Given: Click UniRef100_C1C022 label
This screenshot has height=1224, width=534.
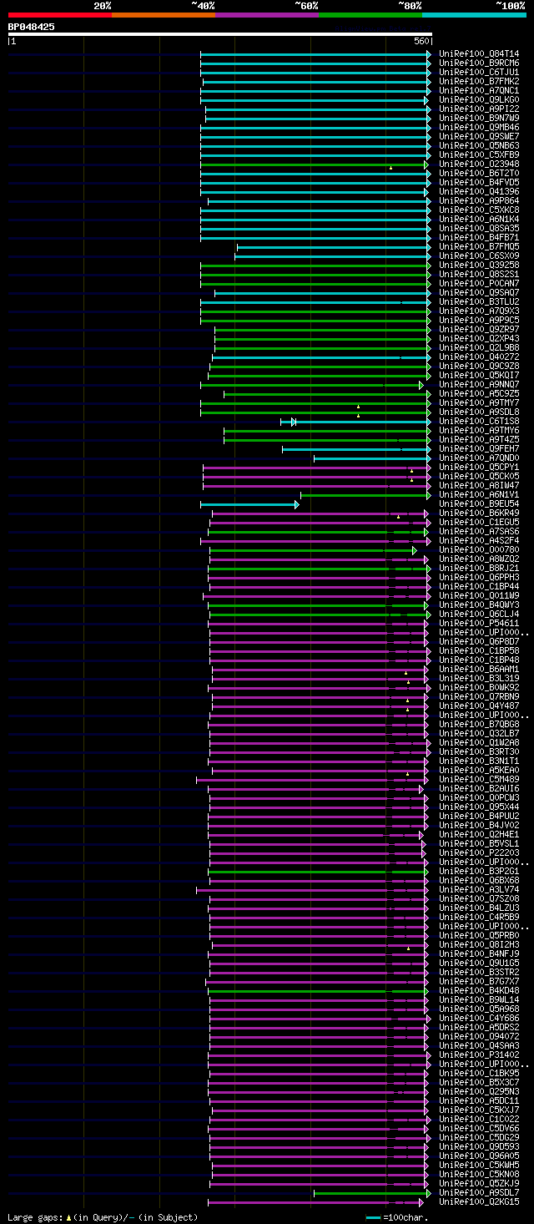Looking at the screenshot, I should pyautogui.click(x=479, y=1119).
